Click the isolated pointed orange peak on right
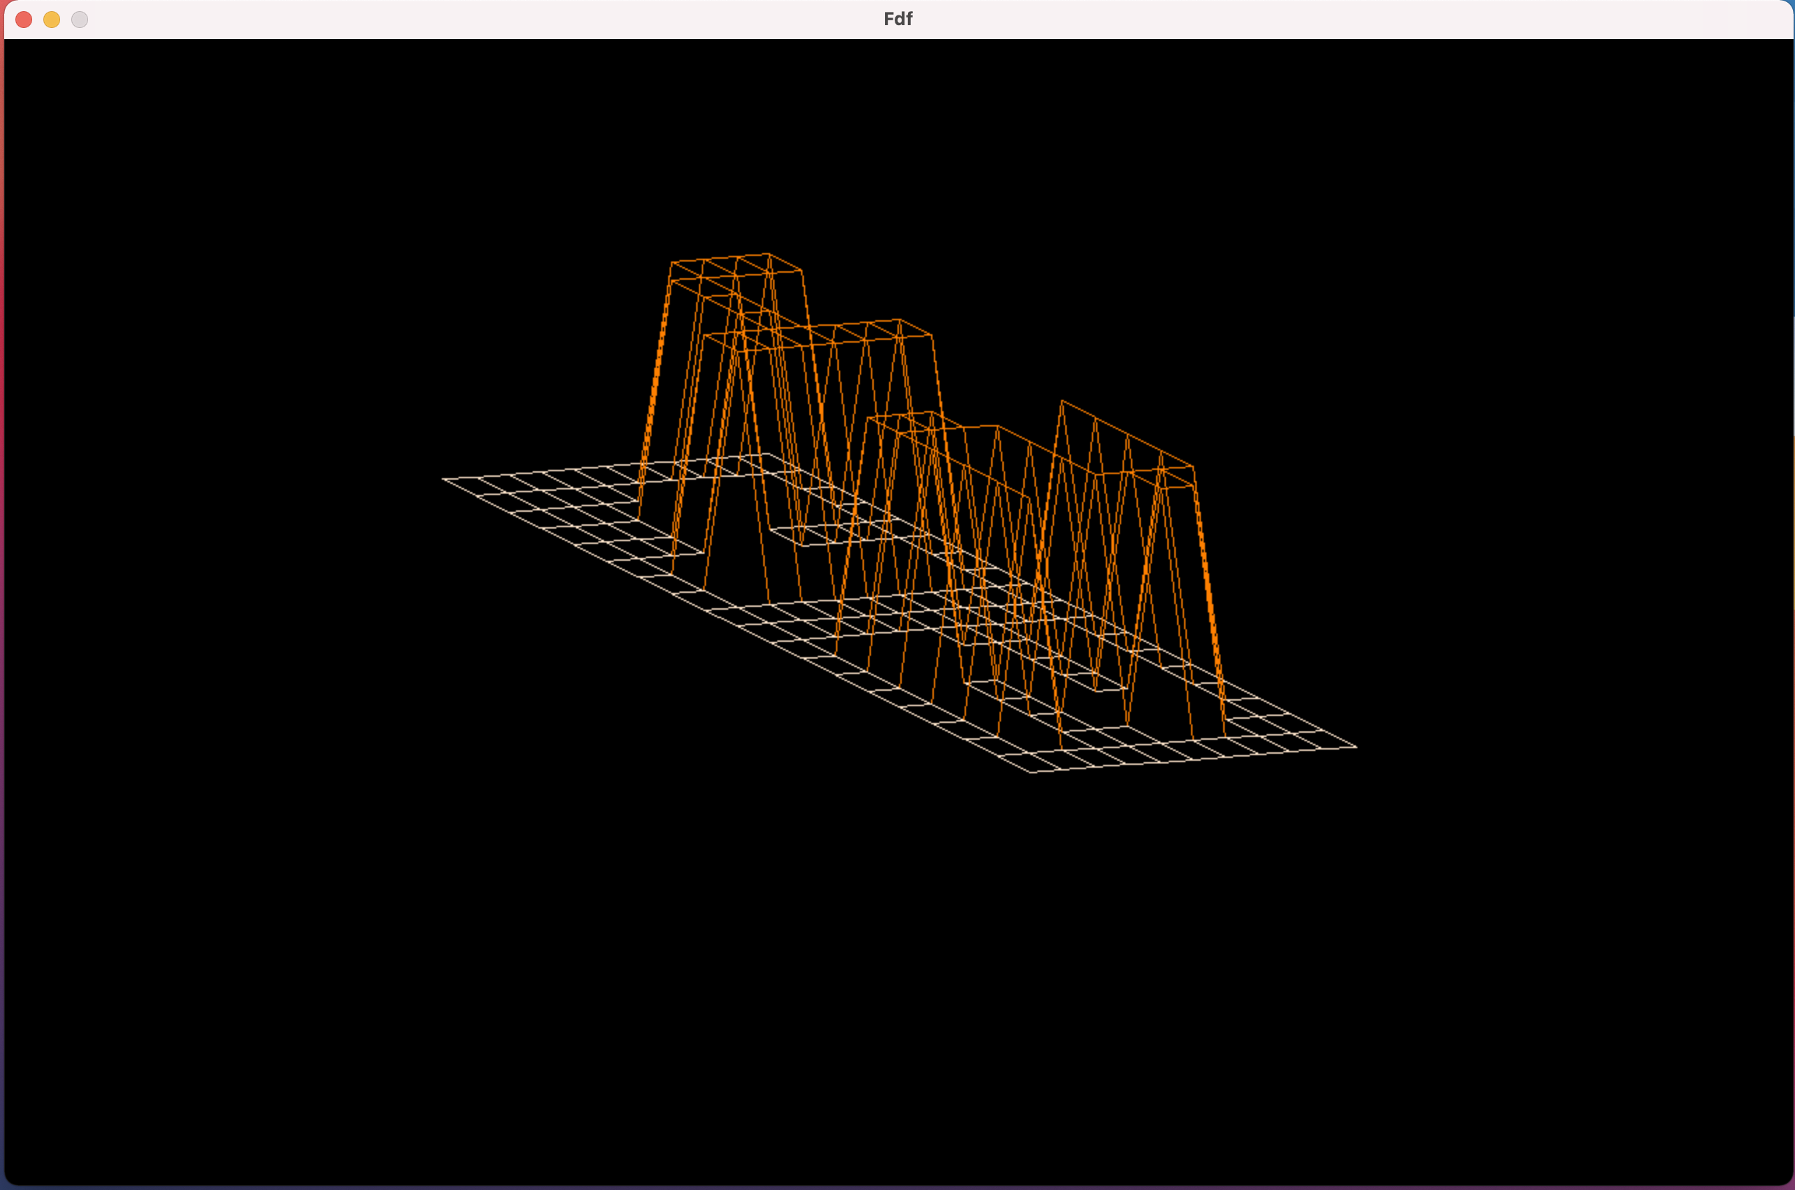The height and width of the screenshot is (1190, 1795). point(1062,401)
